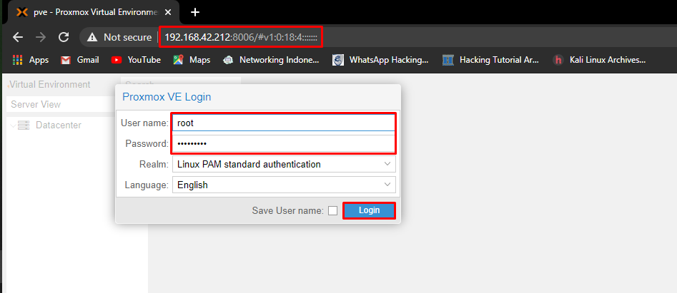Open the Kali Linux Archives bookmark
Image resolution: width=677 pixels, height=293 pixels.
click(599, 60)
